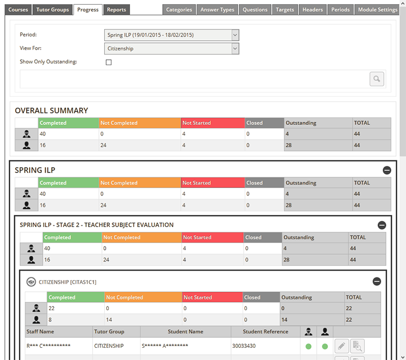Open the Tutor Groups tab
The image size is (406, 360).
coord(52,10)
